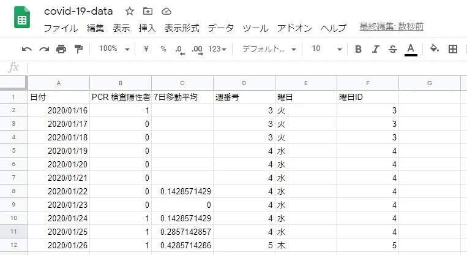Select the 7日移動平均 header cell
The height and width of the screenshot is (255, 467).
(182, 97)
